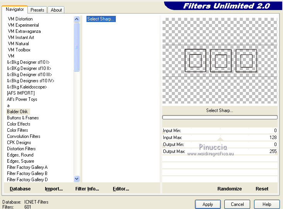Select VM Experimental category
The image size is (283, 209).
23,25
